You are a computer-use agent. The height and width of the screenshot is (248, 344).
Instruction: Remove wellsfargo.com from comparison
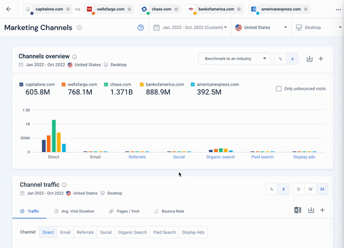tap(130, 9)
